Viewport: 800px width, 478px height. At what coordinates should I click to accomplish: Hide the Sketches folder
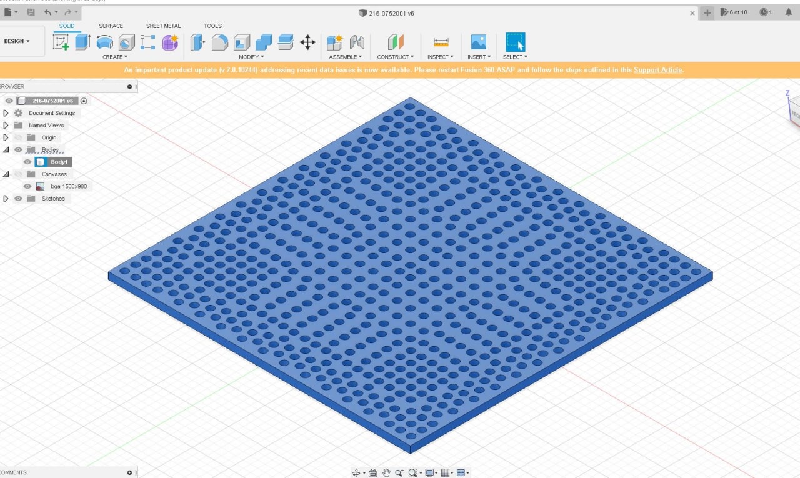click(x=18, y=199)
